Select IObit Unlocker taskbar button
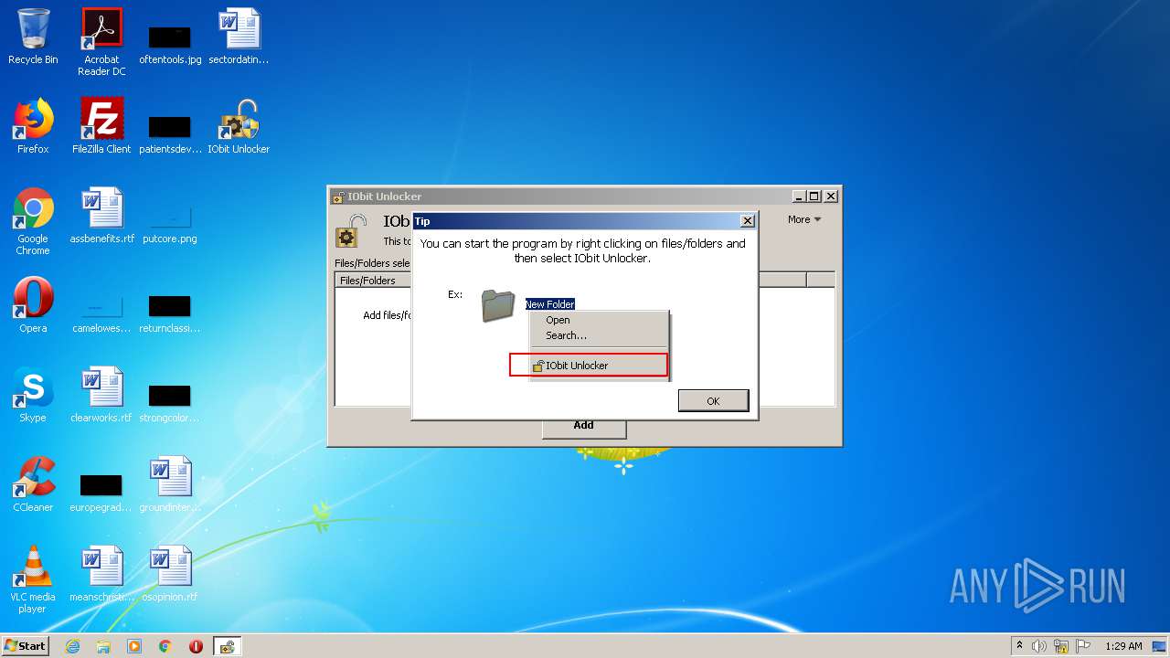Viewport: 1170px width, 658px height. coord(227,646)
